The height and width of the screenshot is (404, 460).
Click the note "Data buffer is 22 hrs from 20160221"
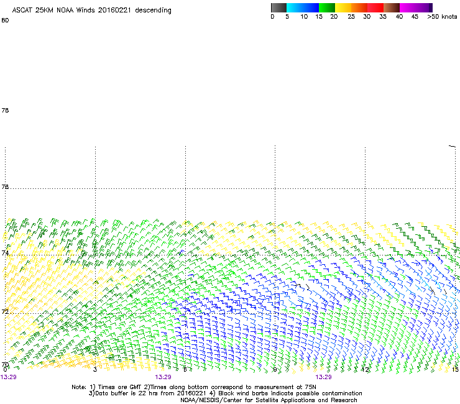[150, 393]
